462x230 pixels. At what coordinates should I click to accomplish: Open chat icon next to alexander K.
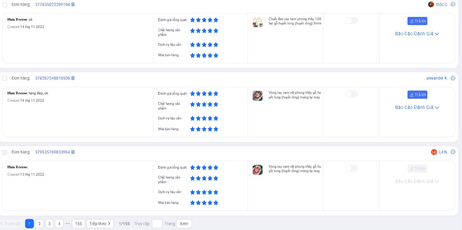pyautogui.click(x=453, y=78)
